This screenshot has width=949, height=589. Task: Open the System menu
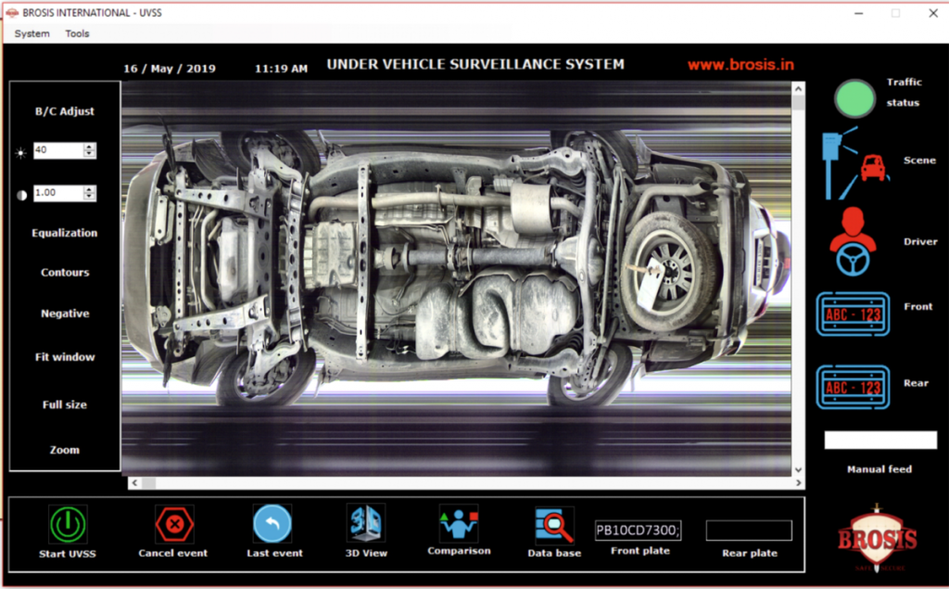31,33
